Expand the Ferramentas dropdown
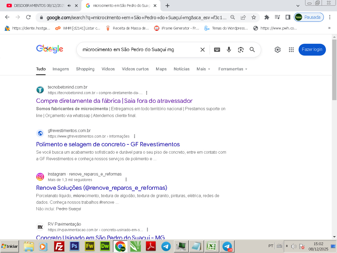The width and height of the screenshot is (337, 253). click(233, 69)
